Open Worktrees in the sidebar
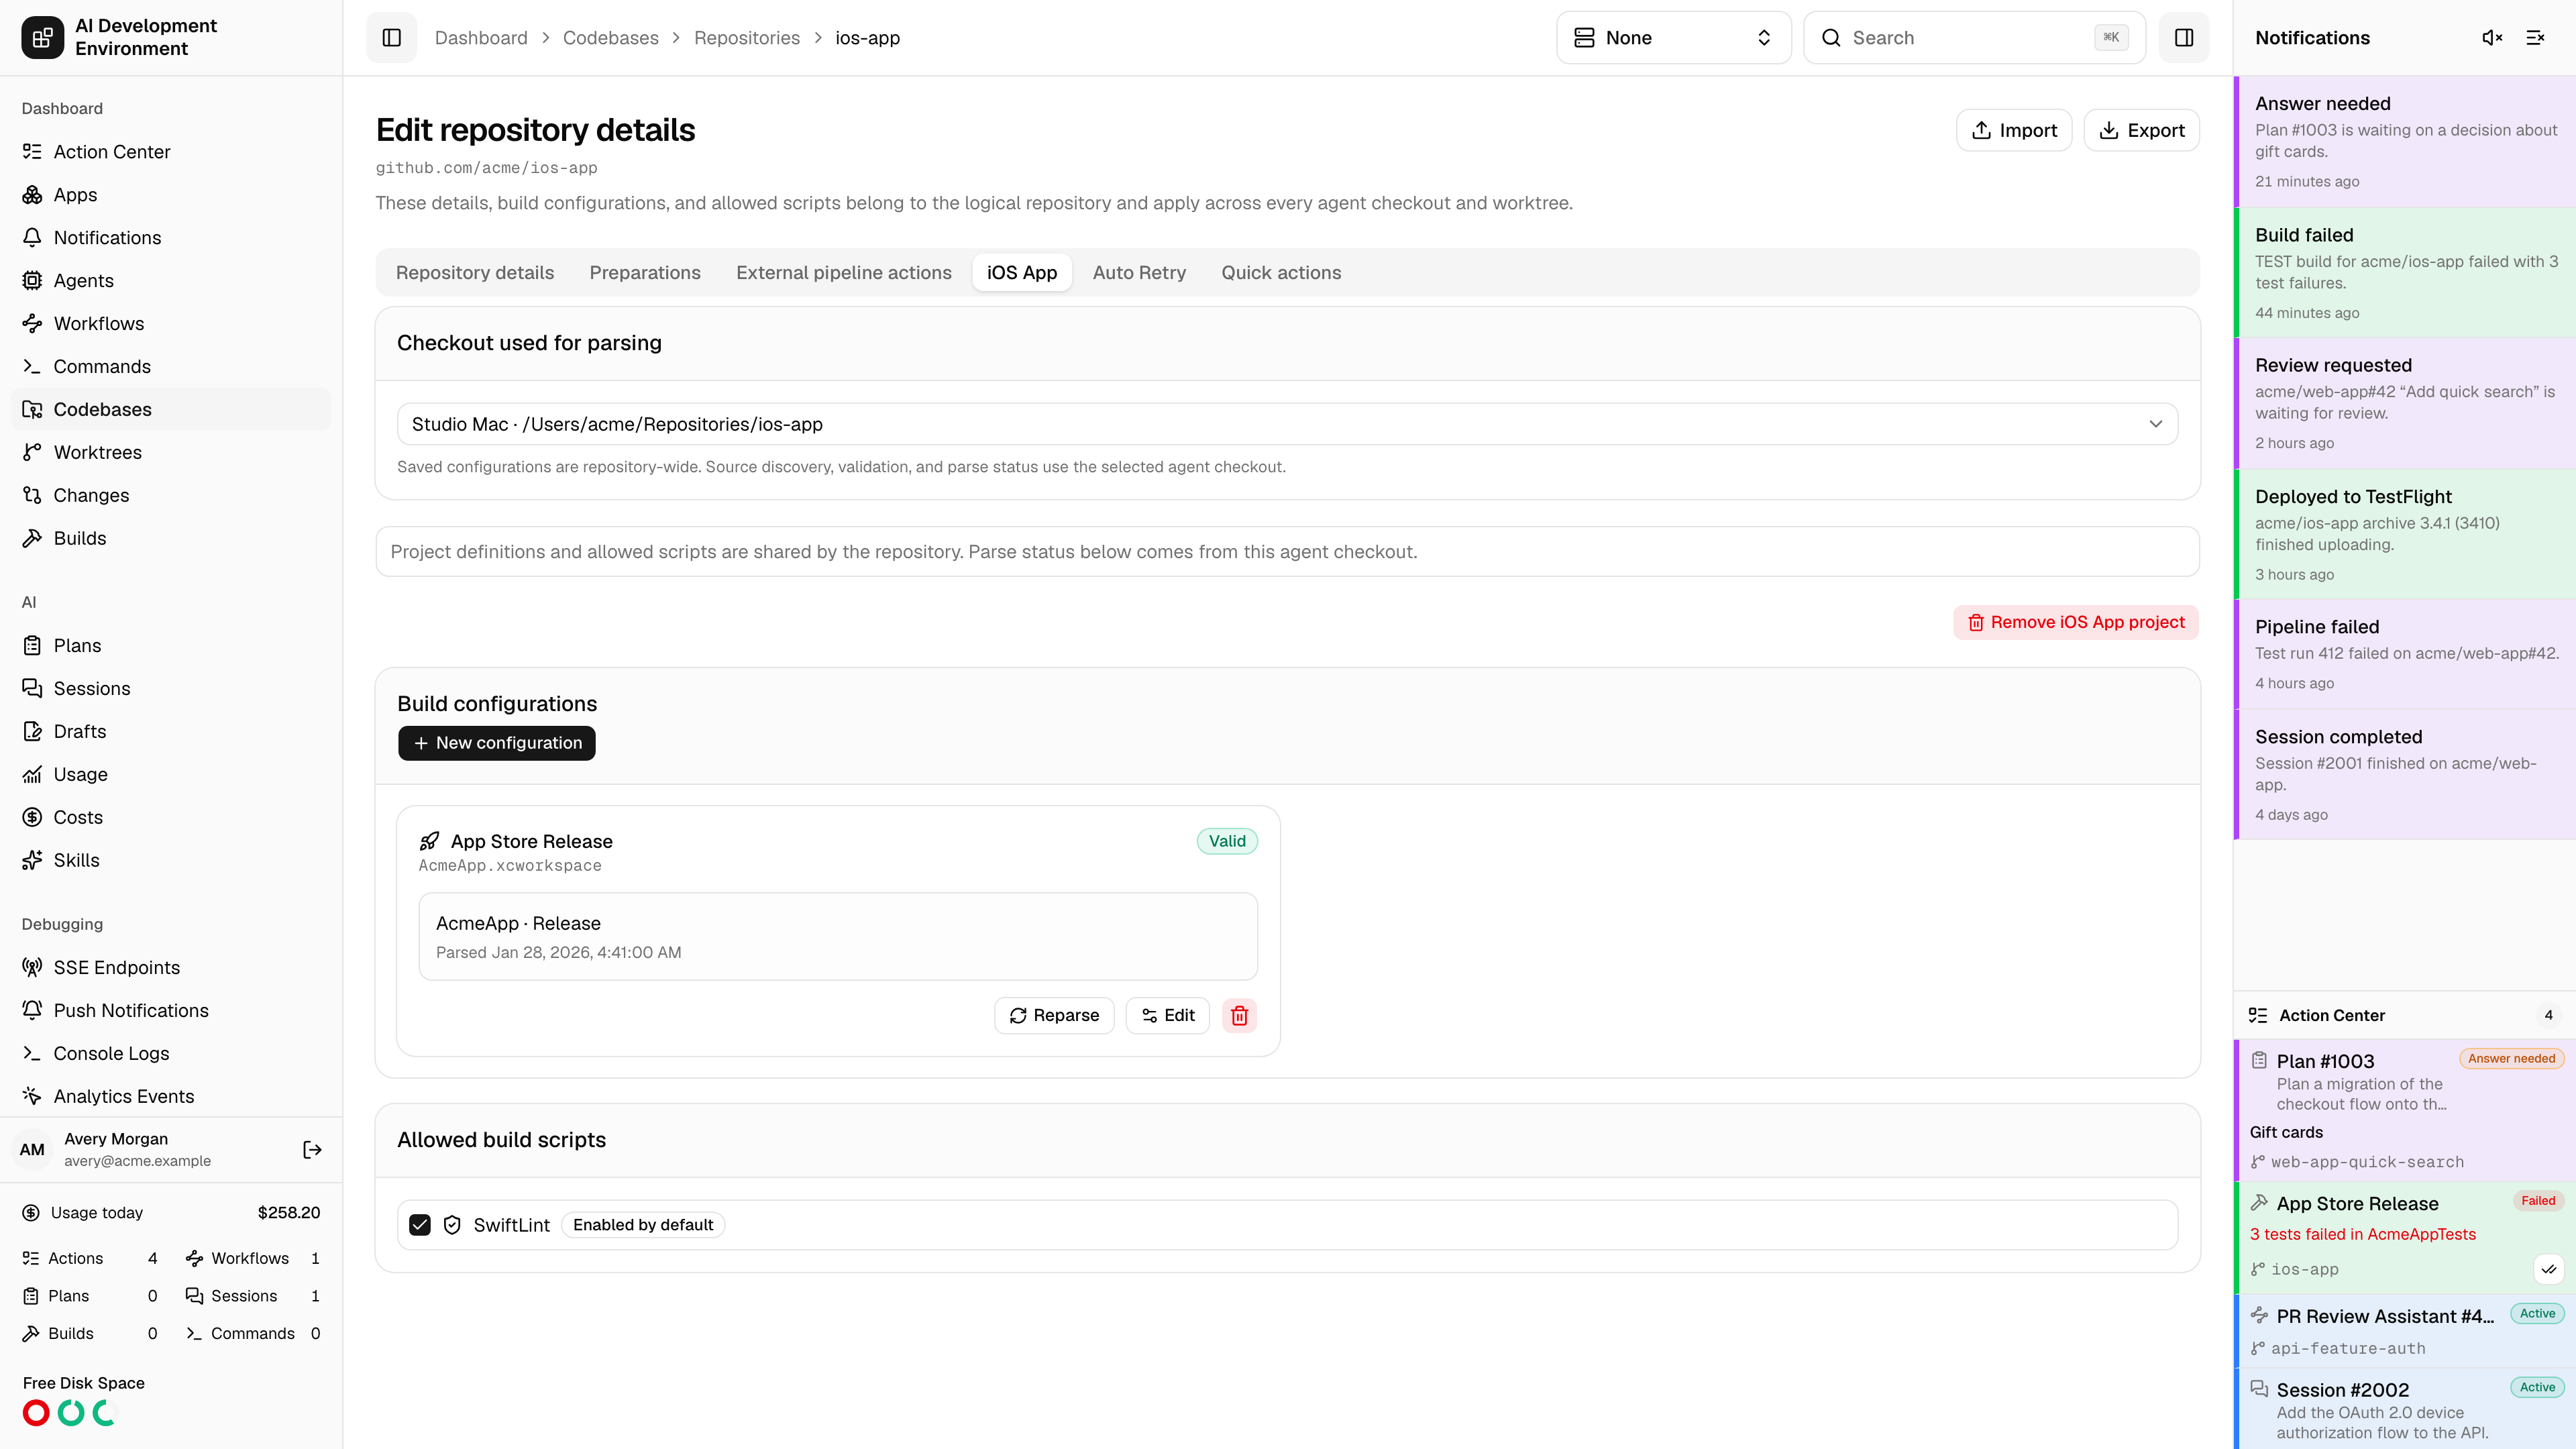Image resolution: width=2576 pixels, height=1449 pixels. [171, 453]
